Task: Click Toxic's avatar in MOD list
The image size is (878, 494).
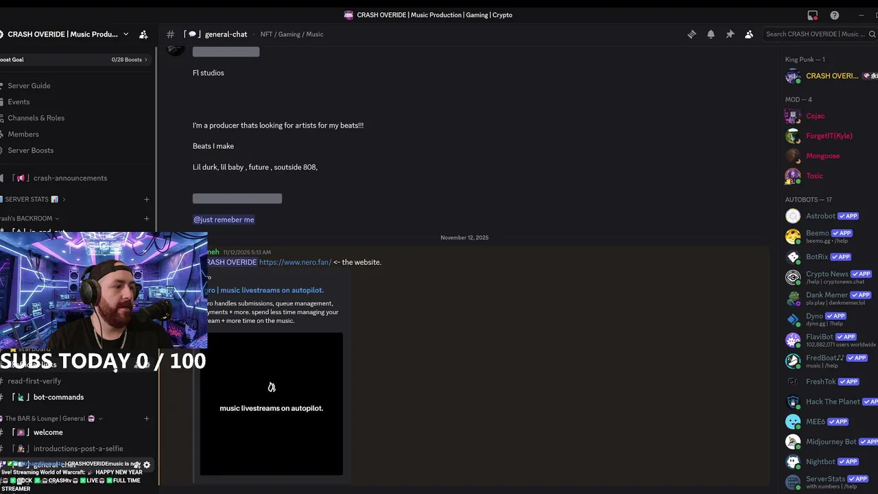Action: click(793, 176)
